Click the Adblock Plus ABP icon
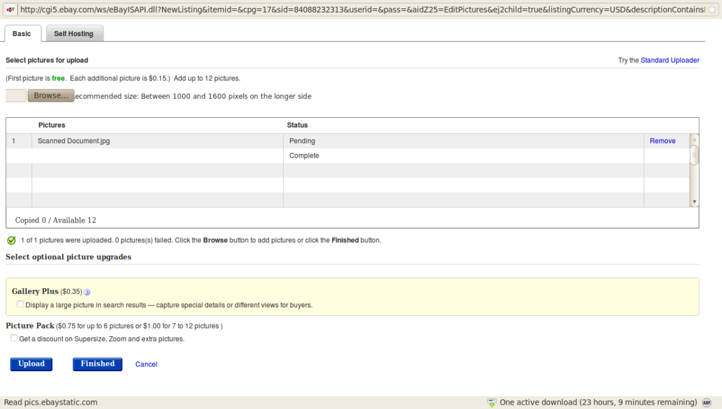The width and height of the screenshot is (722, 409). click(708, 402)
